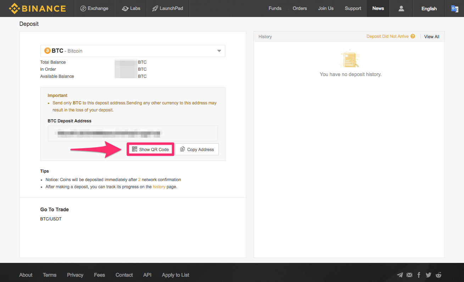
Task: Open the Contact footer link
Action: click(124, 275)
